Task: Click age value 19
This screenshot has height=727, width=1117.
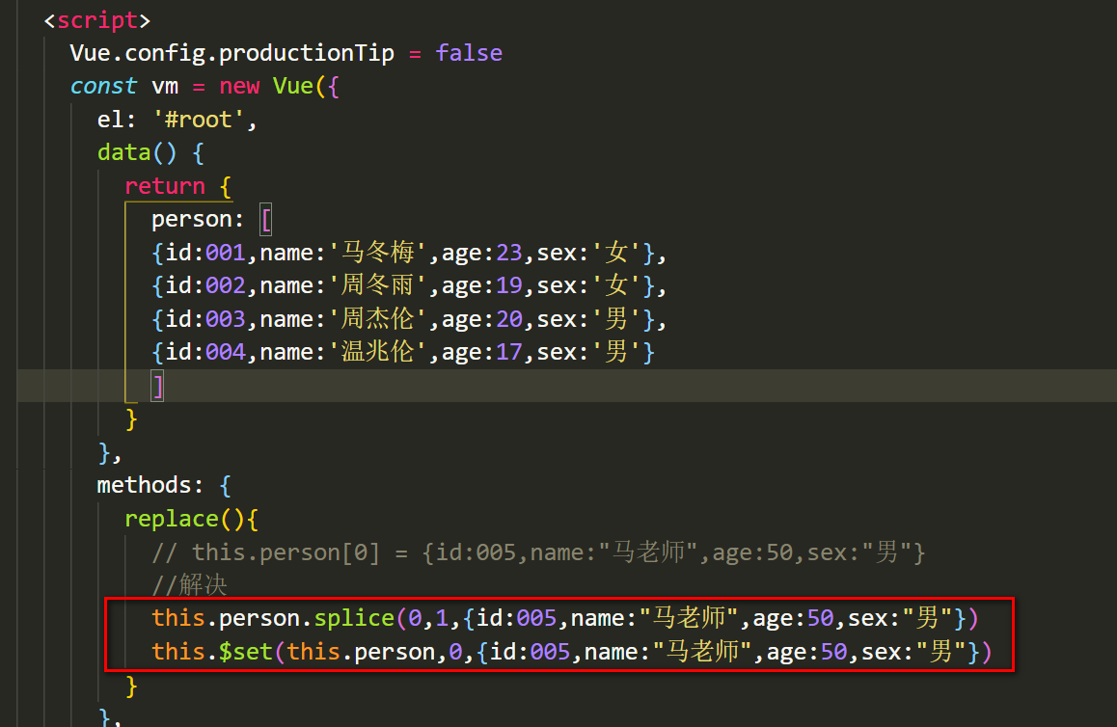Action: 509,285
